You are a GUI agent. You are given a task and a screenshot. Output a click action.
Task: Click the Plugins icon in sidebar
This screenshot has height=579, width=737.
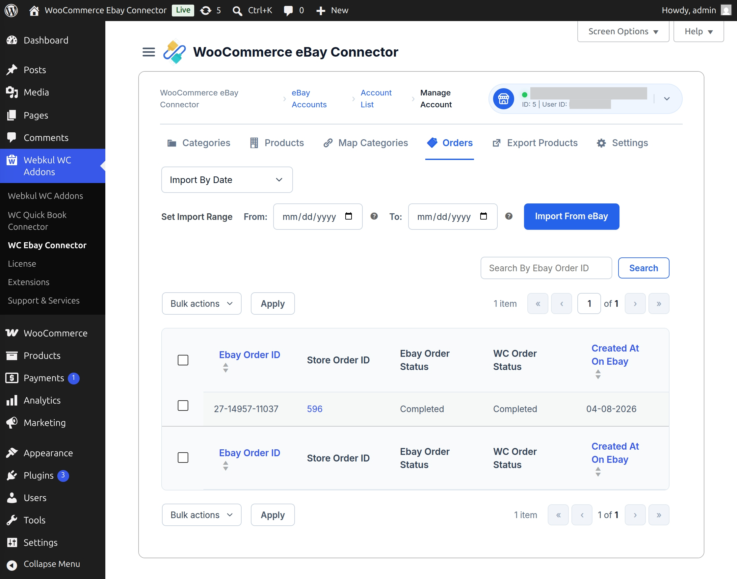click(12, 476)
